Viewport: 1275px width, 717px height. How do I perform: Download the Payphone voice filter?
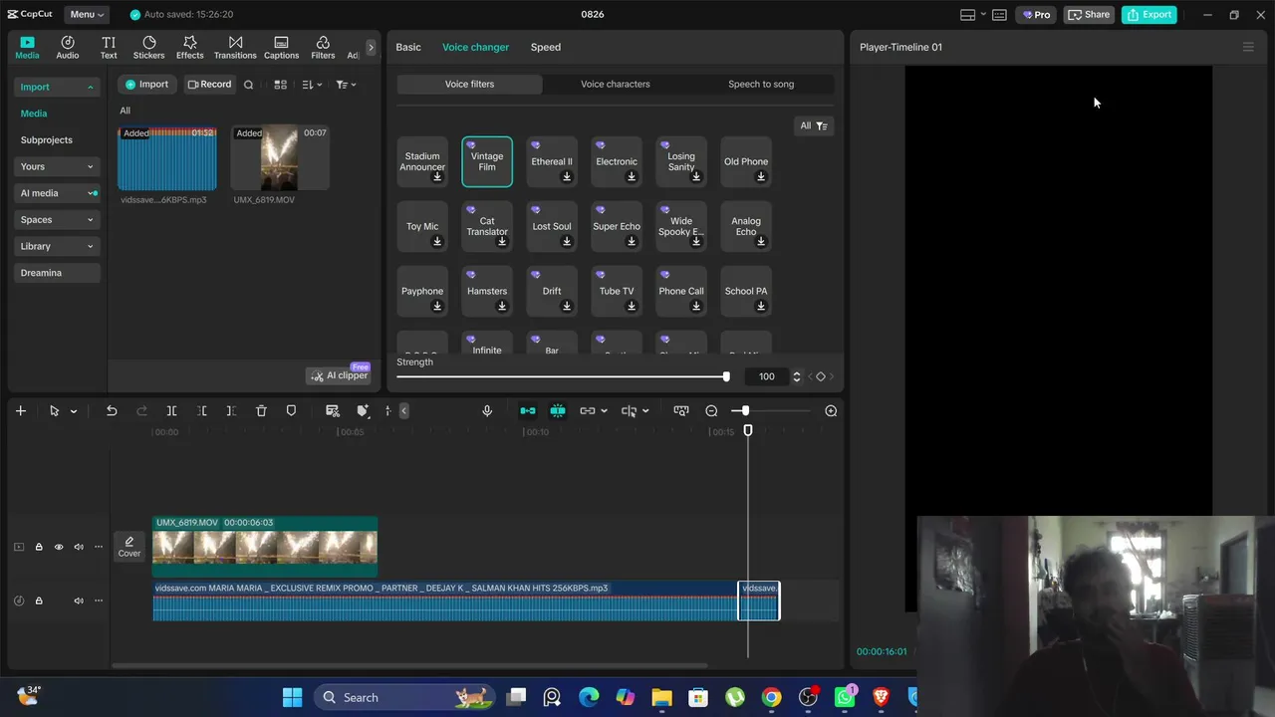(x=437, y=307)
